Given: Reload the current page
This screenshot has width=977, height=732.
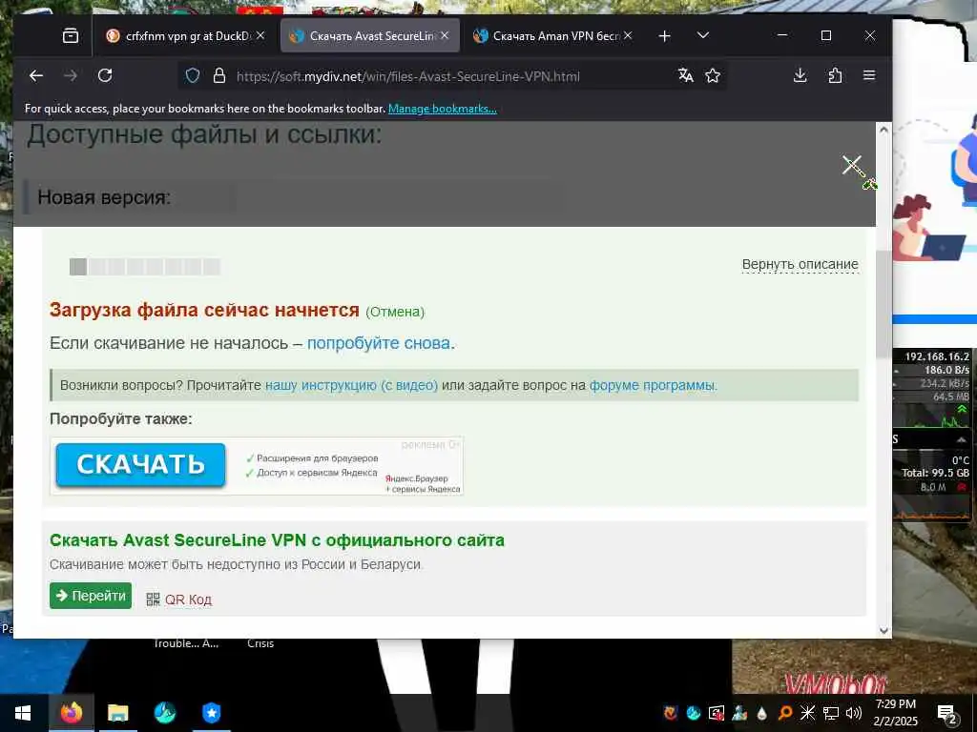Looking at the screenshot, I should tap(105, 76).
